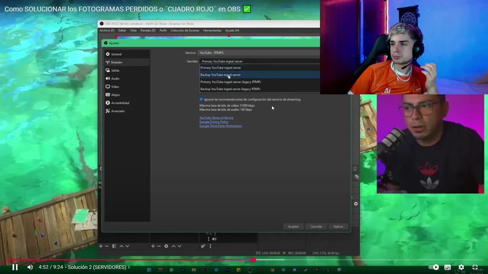Choose 'Backup YouTube ingest server' option
This screenshot has height=274, width=488.
point(260,75)
